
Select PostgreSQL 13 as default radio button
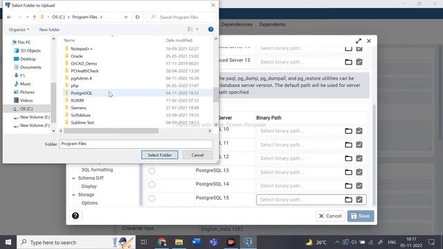152,171
